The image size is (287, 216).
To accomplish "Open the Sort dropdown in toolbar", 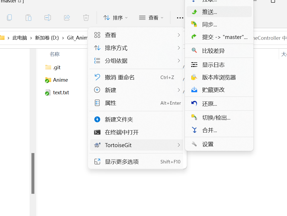I will coord(115,18).
